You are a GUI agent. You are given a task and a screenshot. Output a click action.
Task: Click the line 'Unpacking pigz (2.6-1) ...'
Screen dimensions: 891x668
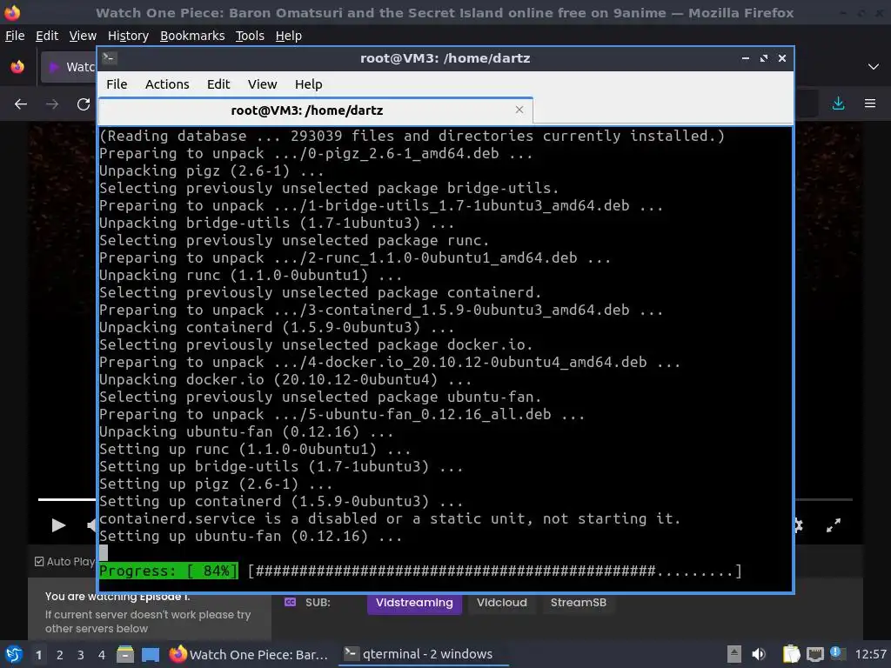pos(211,171)
